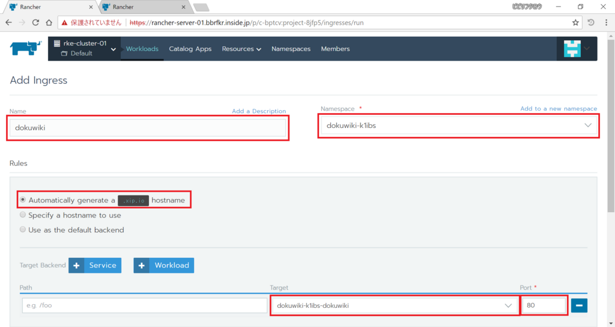
Task: Minimize the browser window
Action: 558,7
